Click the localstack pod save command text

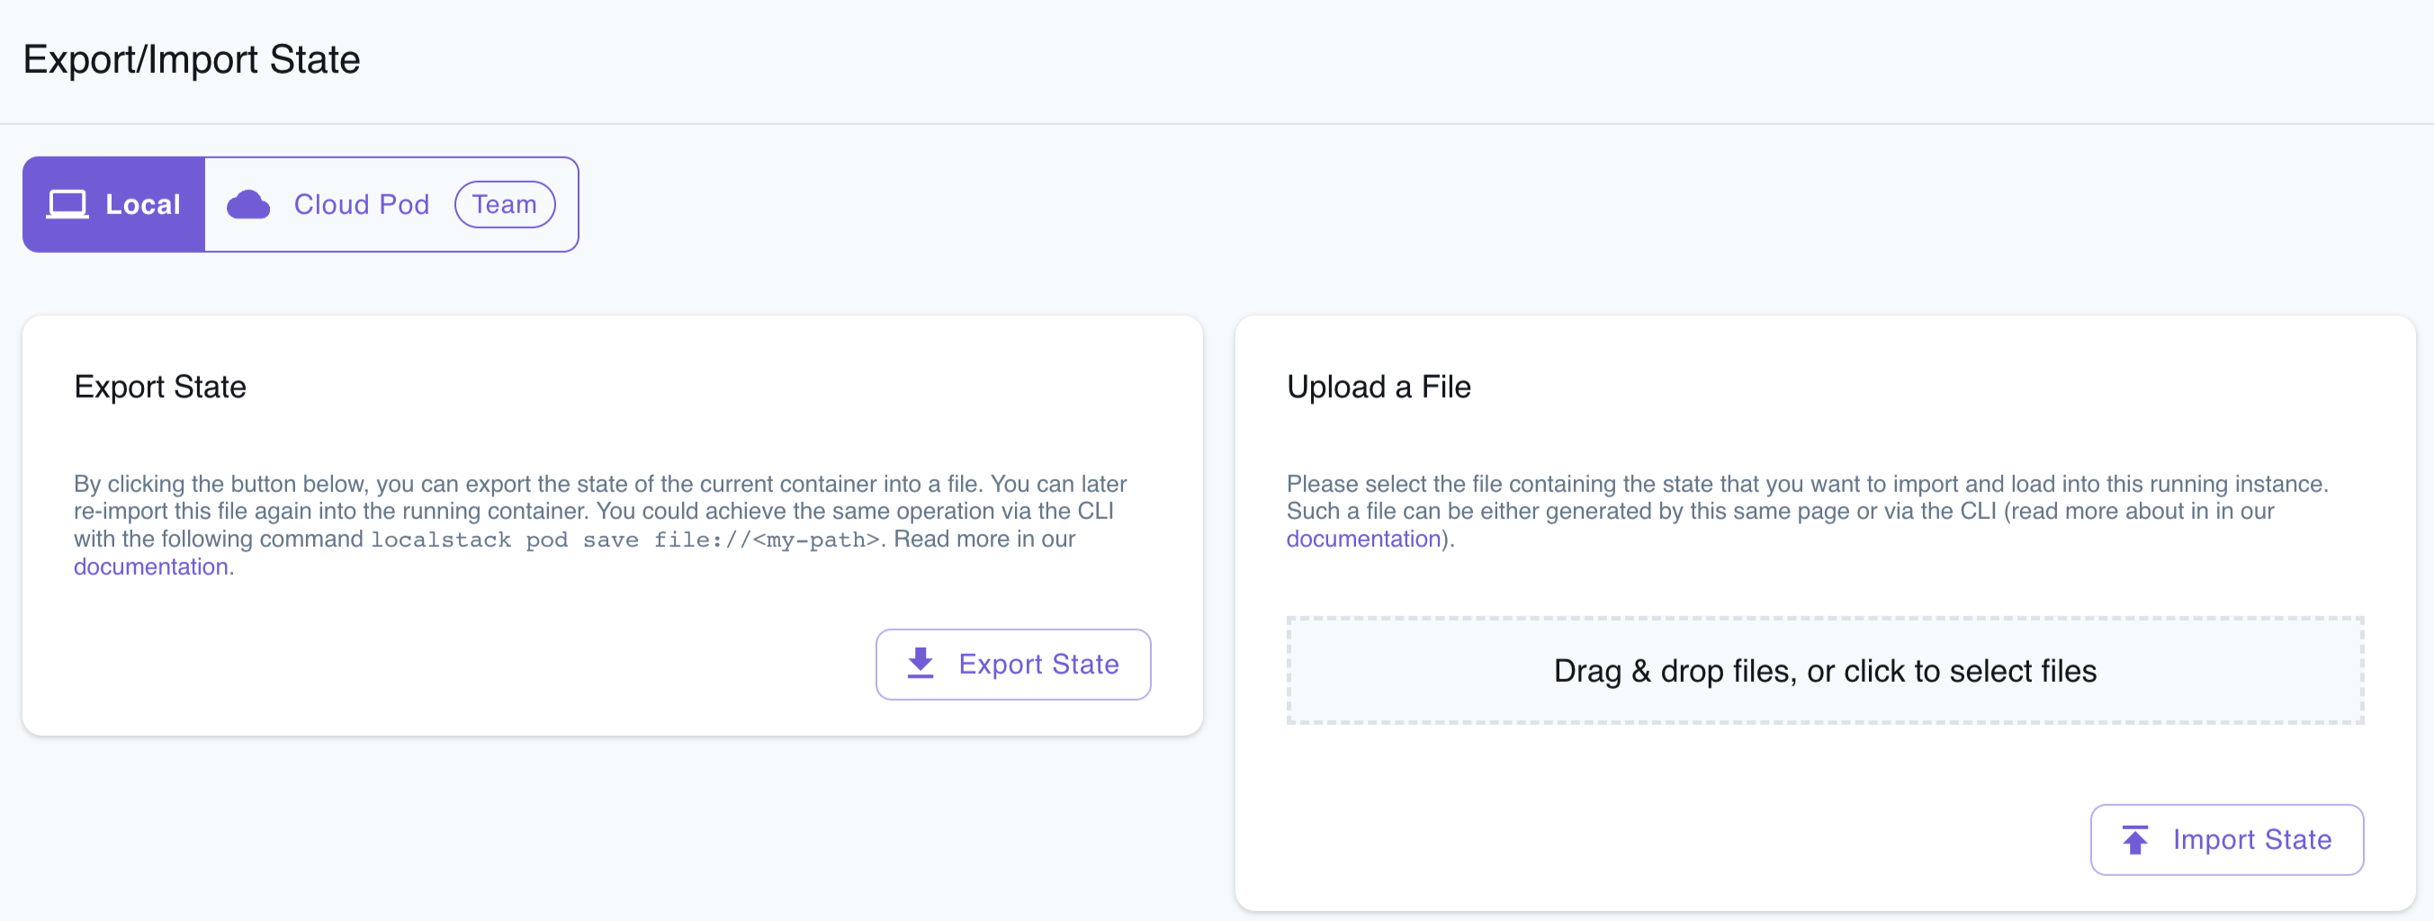[x=624, y=539]
